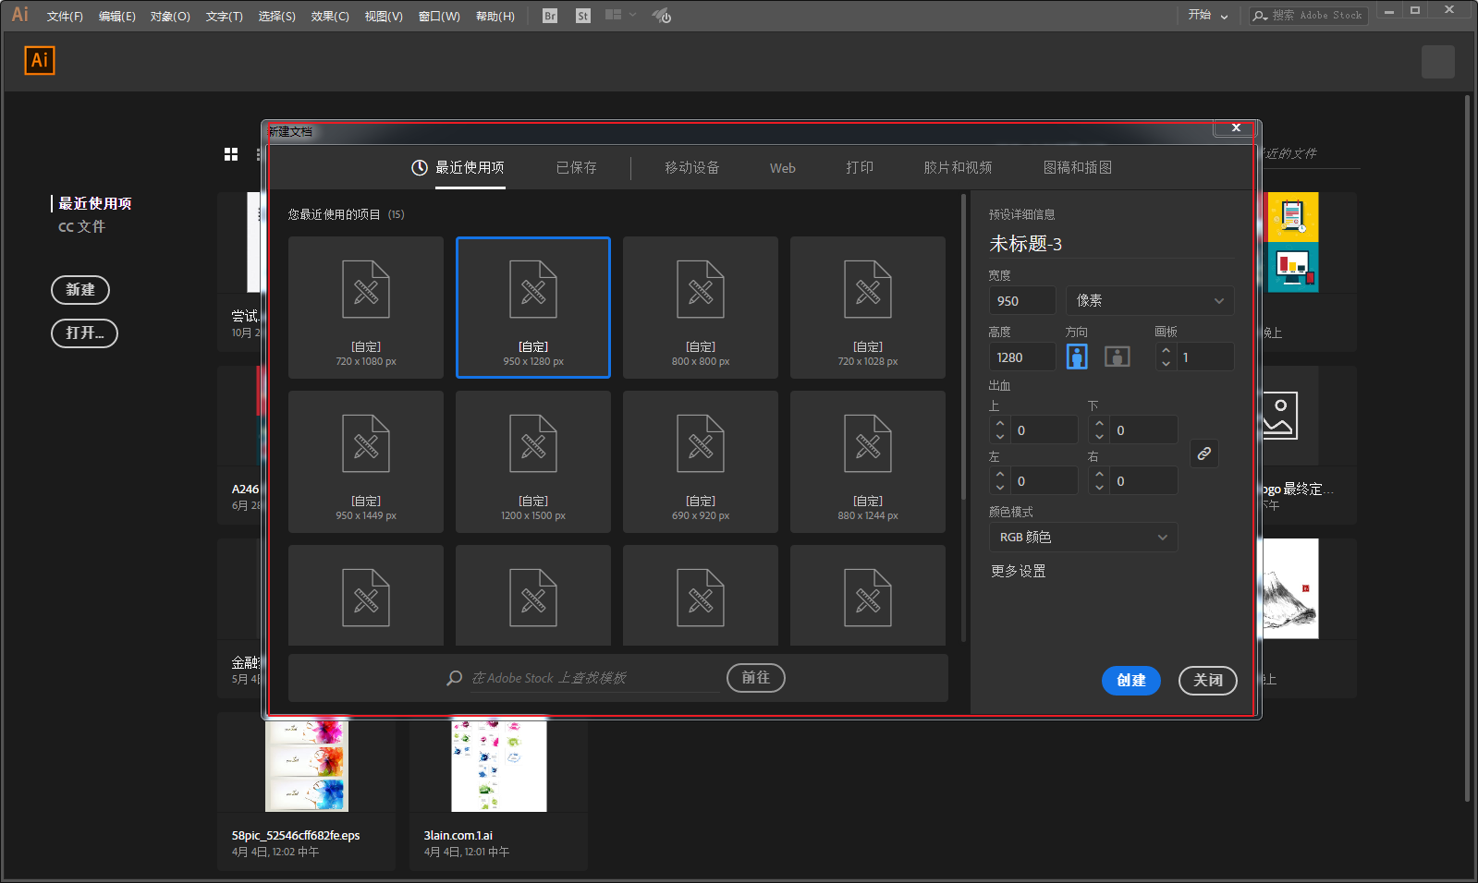This screenshot has width=1478, height=883.
Task: Open the 文字(T) menu
Action: (x=224, y=17)
